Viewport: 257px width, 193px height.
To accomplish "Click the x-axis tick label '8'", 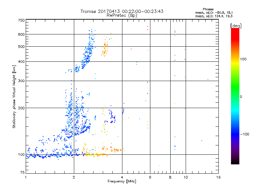I will 170,177.
